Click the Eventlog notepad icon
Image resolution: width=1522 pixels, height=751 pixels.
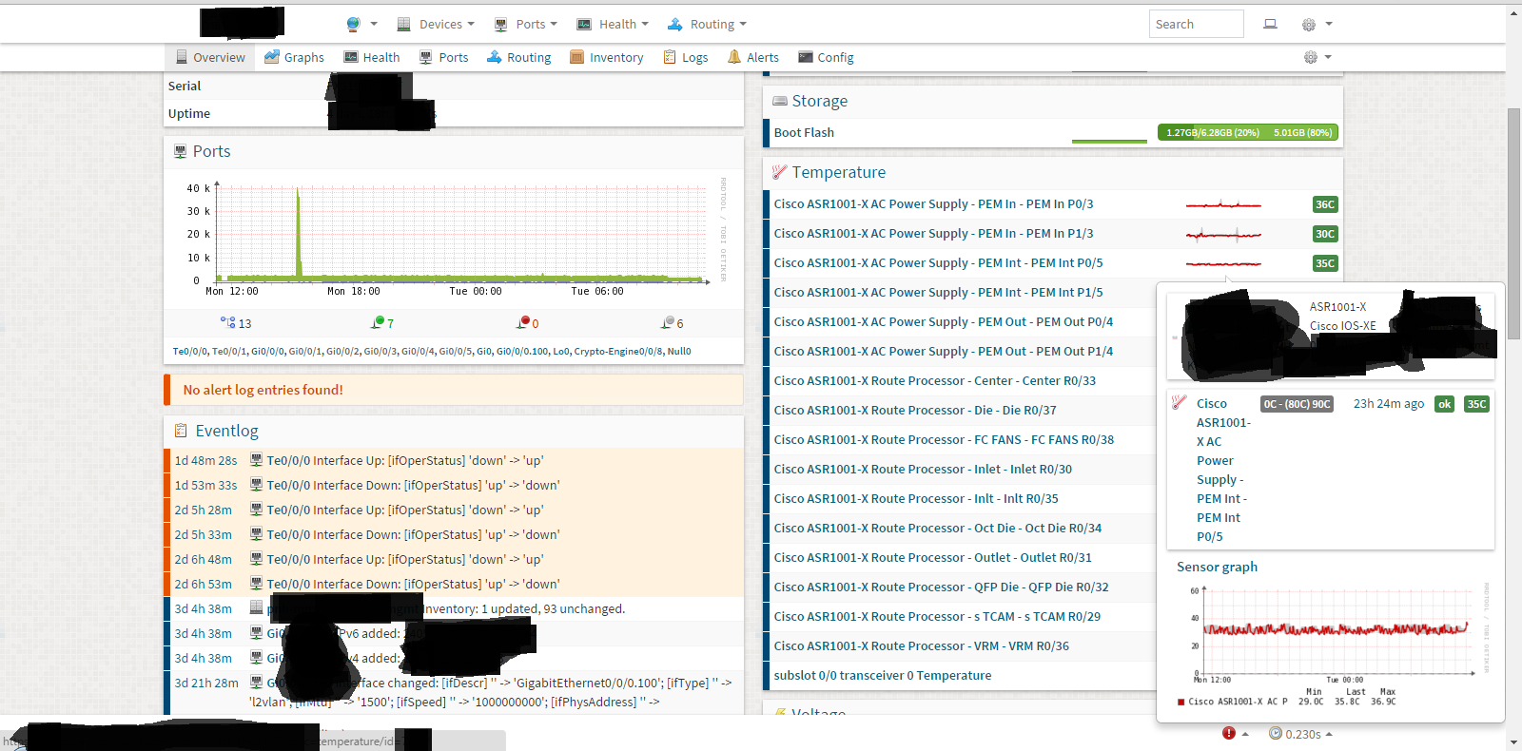(x=181, y=432)
